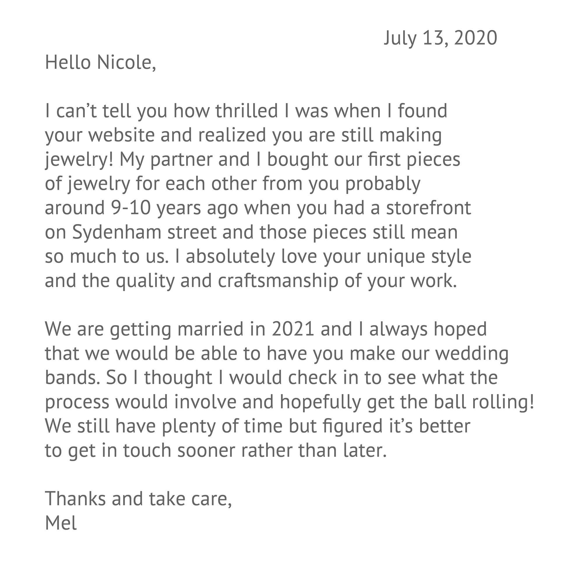567x567 pixels.
Task: Click the signature "Mel"
Action: [61, 523]
